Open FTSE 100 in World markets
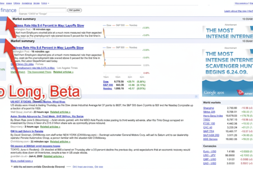The height and width of the screenshot is (169, 253). tap(209, 124)
